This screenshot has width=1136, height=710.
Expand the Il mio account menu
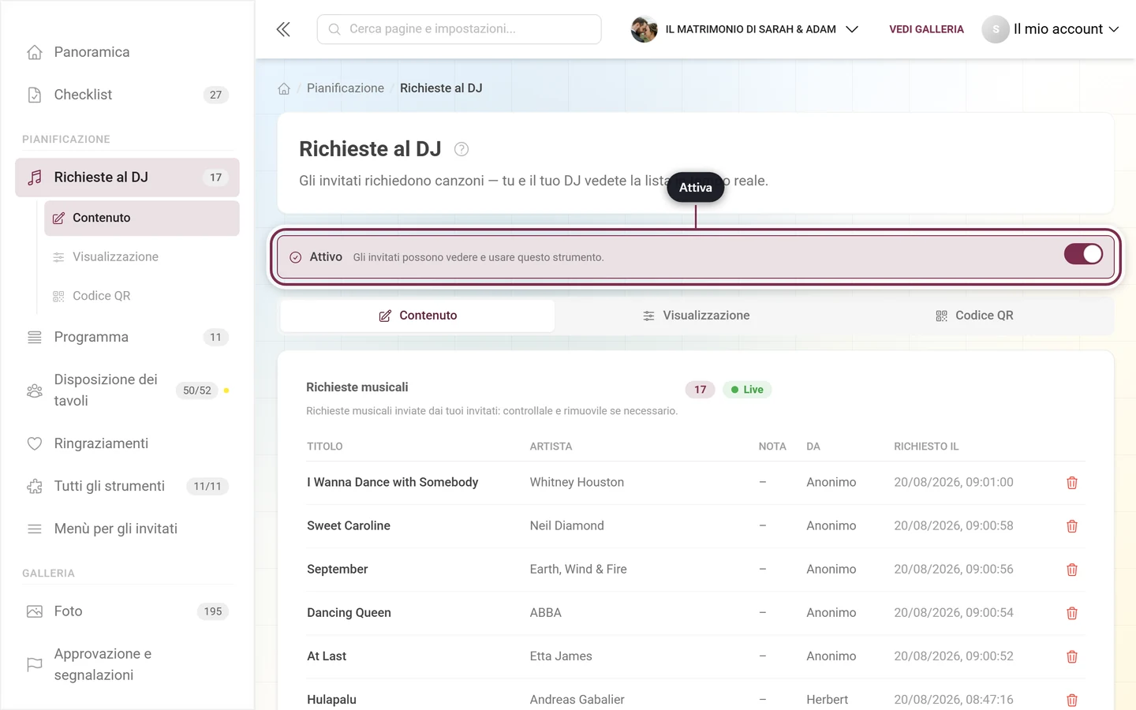1051,29
